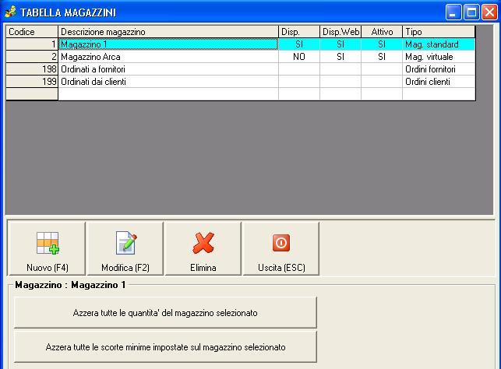
Task: Click the NO value in Disp. column
Action: pos(299,57)
